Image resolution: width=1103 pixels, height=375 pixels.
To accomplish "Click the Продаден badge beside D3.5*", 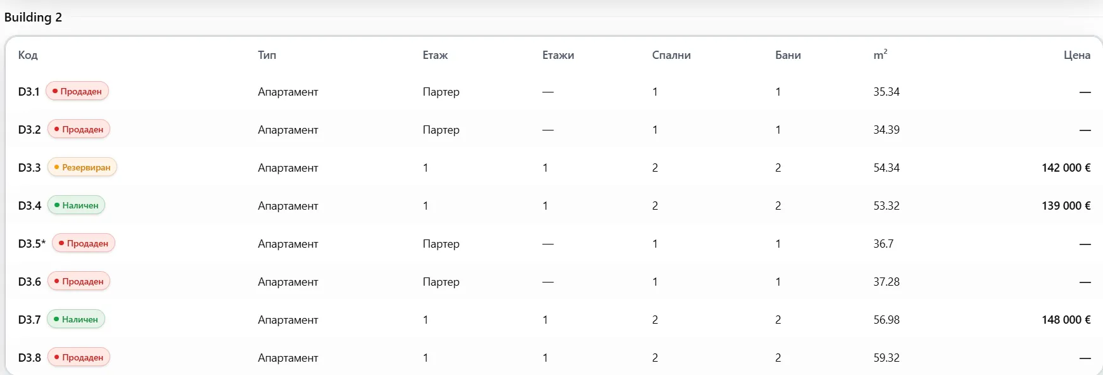I will [x=84, y=243].
